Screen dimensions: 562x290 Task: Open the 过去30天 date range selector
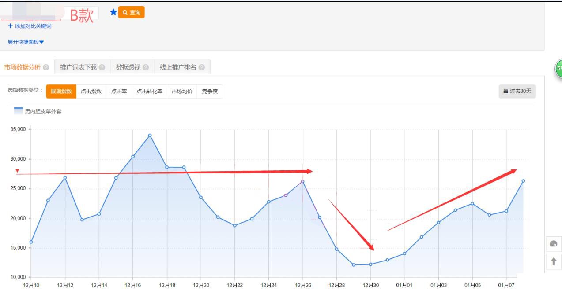(x=517, y=92)
